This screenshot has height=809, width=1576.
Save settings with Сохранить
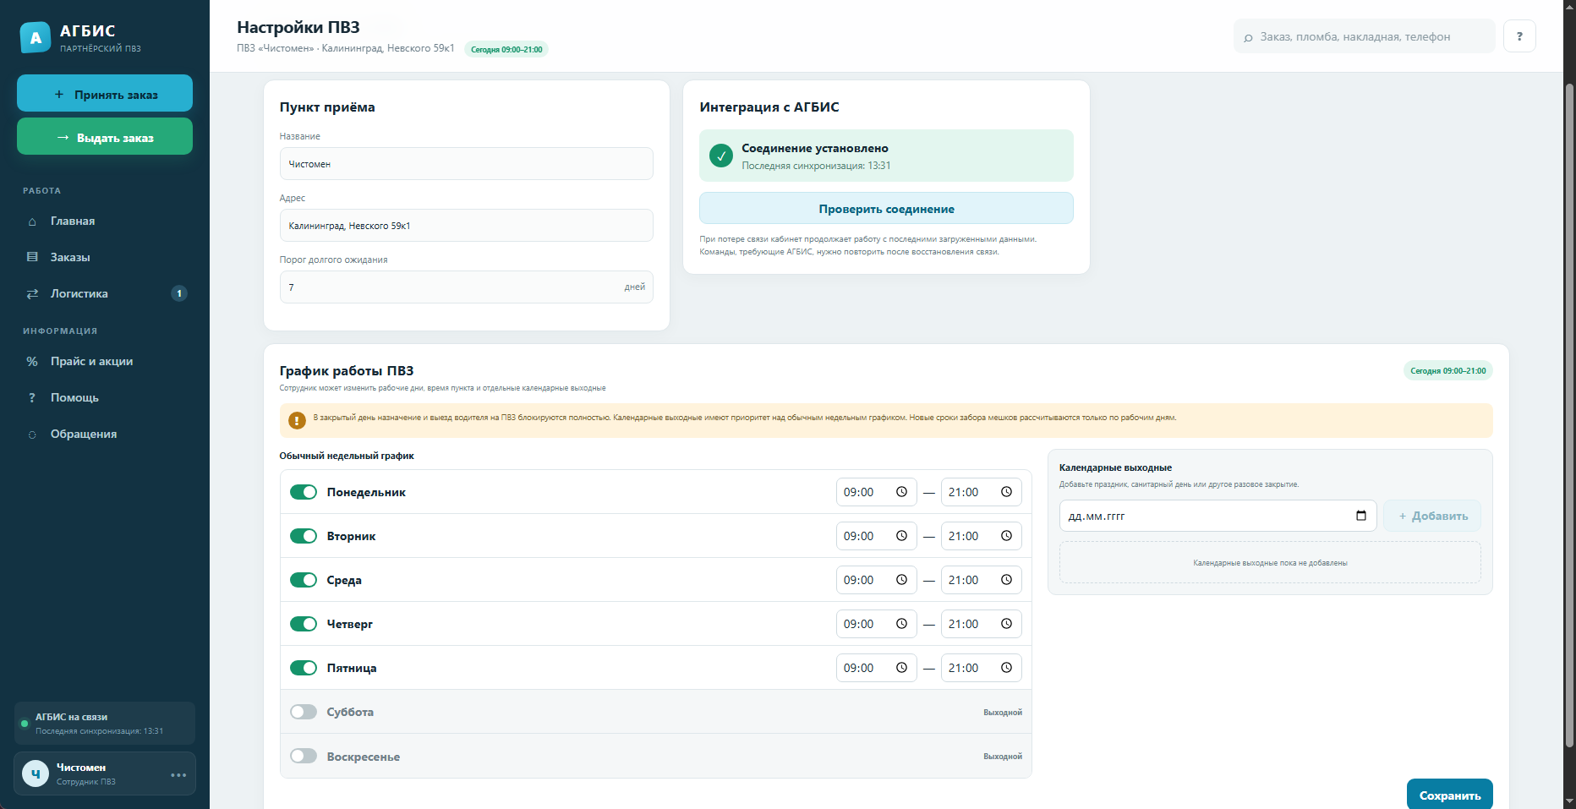click(1450, 795)
